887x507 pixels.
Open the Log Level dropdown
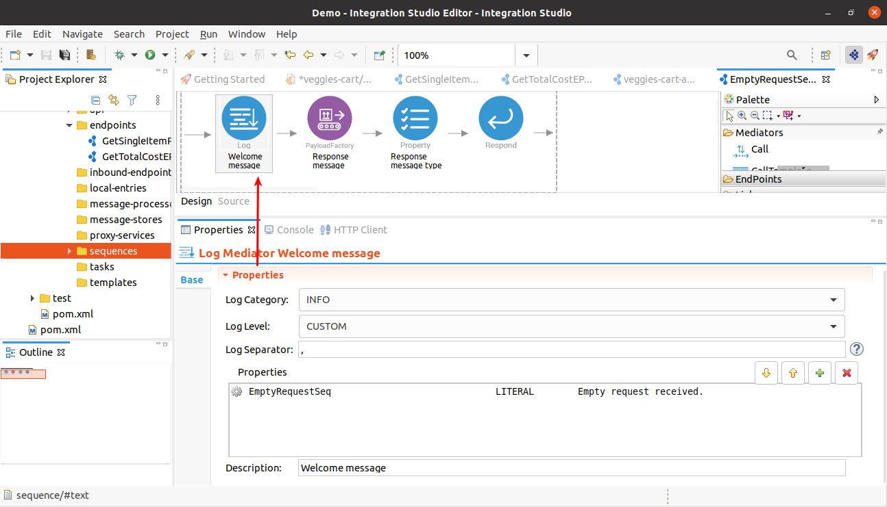tap(572, 326)
